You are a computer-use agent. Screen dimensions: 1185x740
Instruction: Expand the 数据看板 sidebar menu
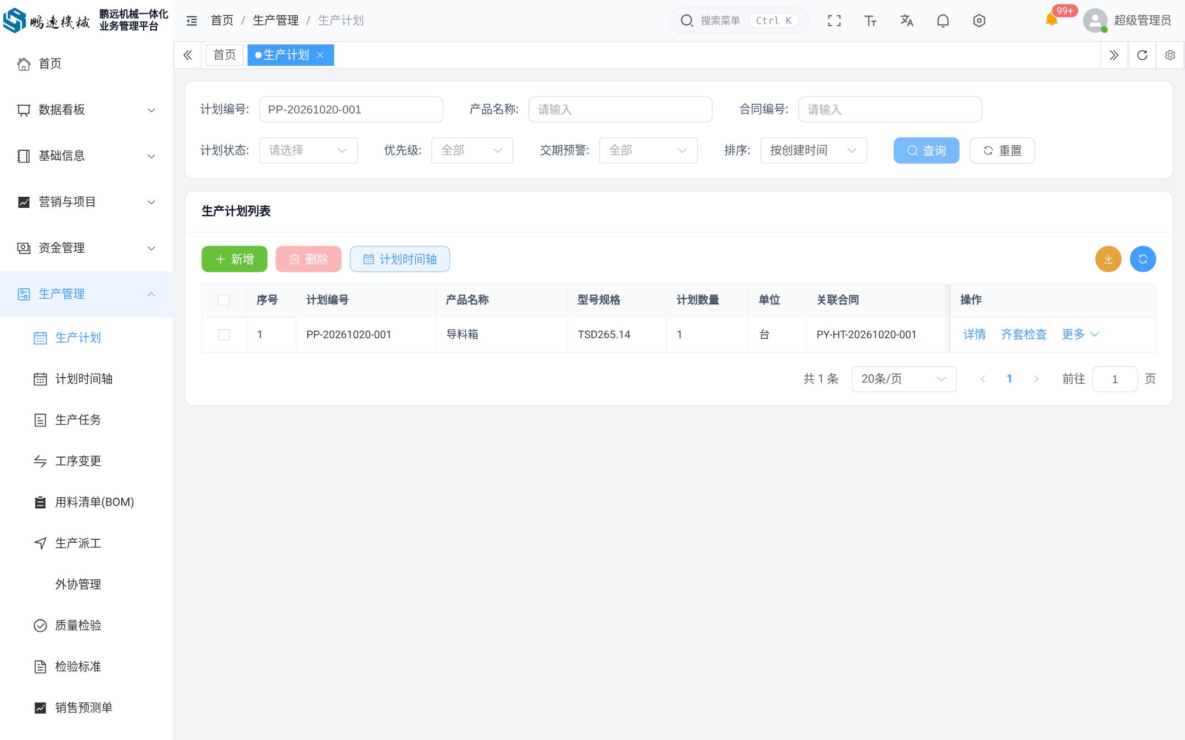86,110
